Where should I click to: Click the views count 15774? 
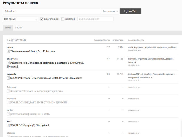coord(120,74)
